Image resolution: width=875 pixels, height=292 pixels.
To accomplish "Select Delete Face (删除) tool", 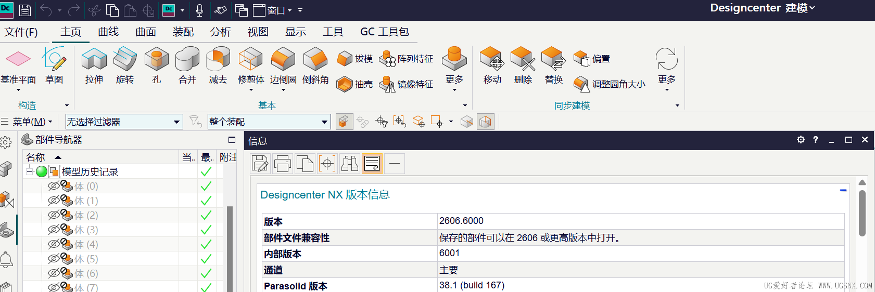I will (523, 65).
